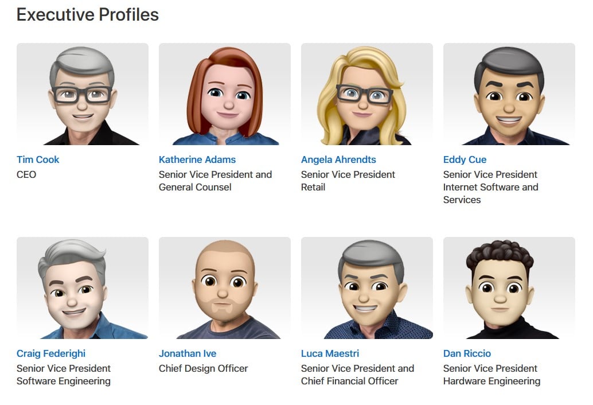Open Eddy Cue profile link

pyautogui.click(x=465, y=159)
